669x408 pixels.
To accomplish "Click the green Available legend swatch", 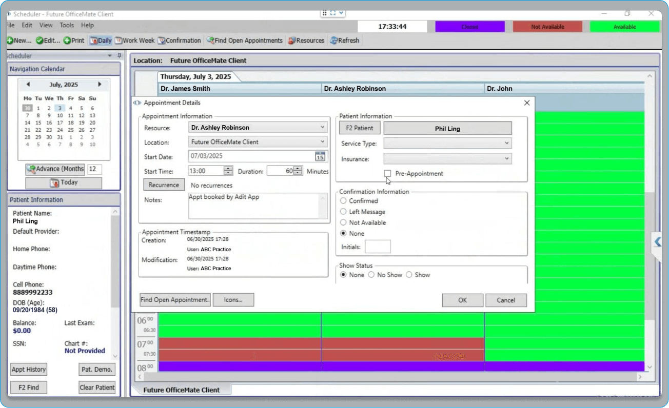I will coord(625,27).
